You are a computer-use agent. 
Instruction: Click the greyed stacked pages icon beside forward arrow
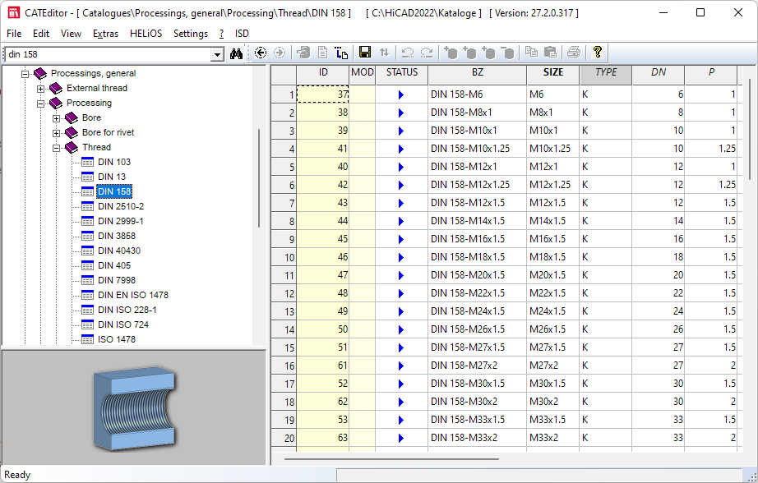click(x=303, y=53)
